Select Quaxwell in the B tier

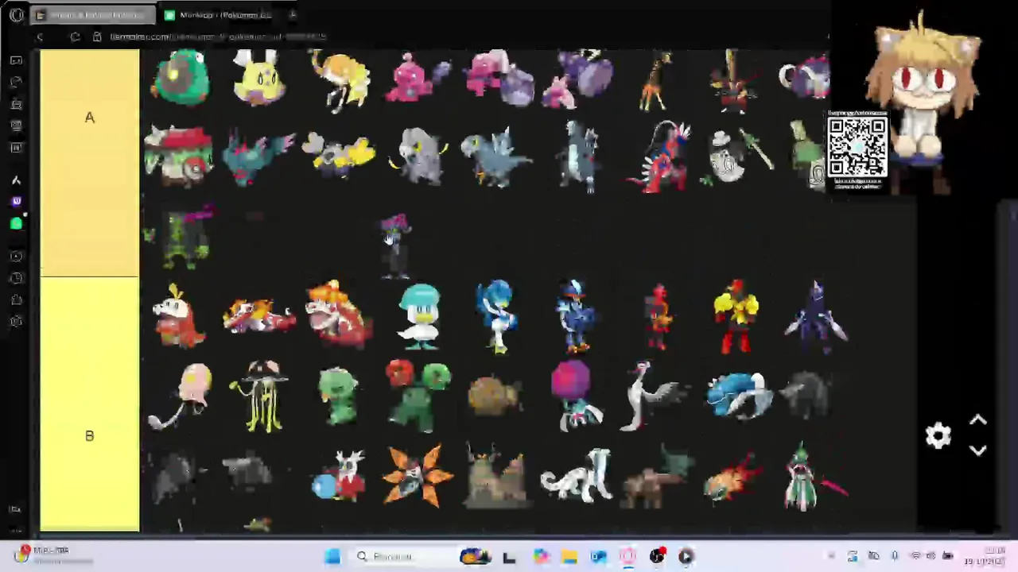(x=496, y=316)
